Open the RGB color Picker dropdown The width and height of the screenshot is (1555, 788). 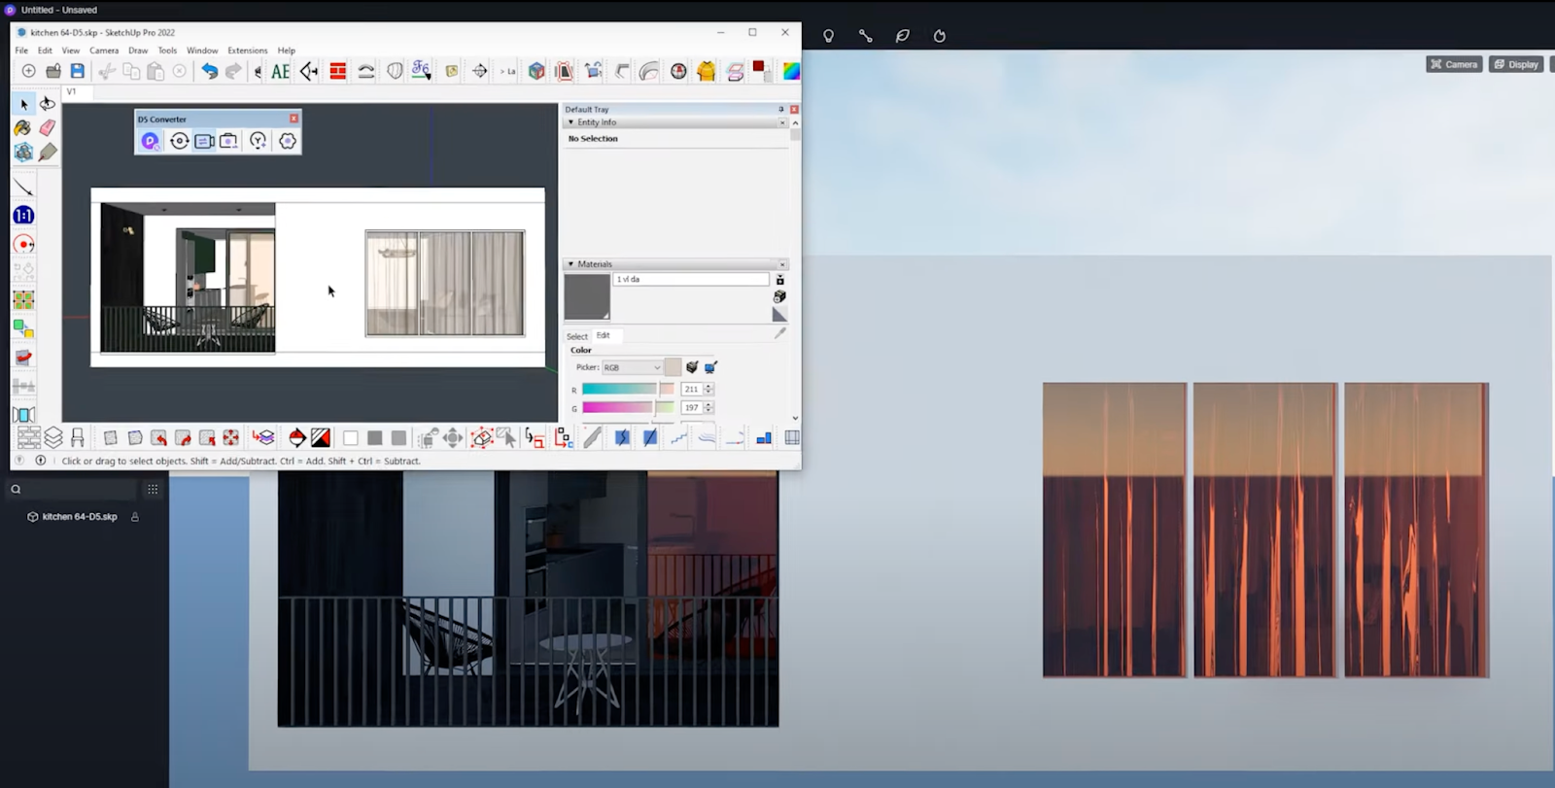(x=633, y=367)
